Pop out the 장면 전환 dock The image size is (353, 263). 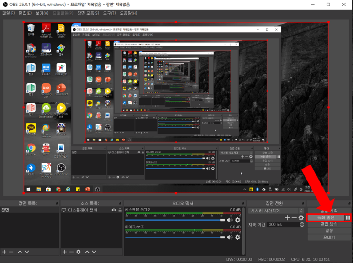pos(303,203)
